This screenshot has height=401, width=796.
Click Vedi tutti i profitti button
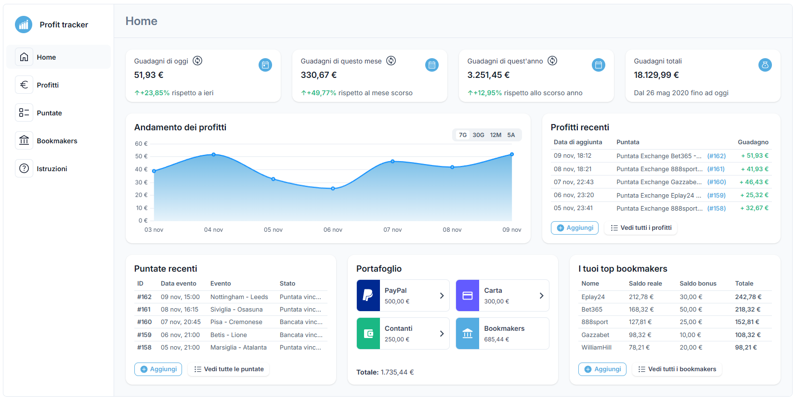click(641, 228)
